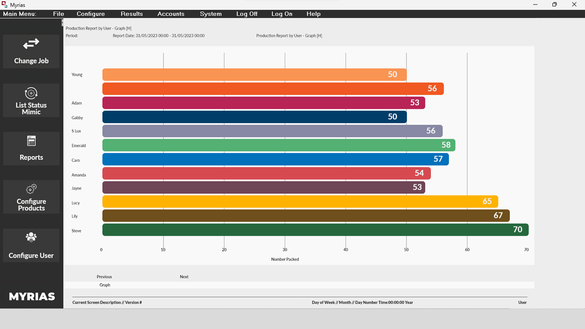Viewport: 585px width, 329px height.
Task: Click the Reports sidebar icon
Action: pos(31,141)
